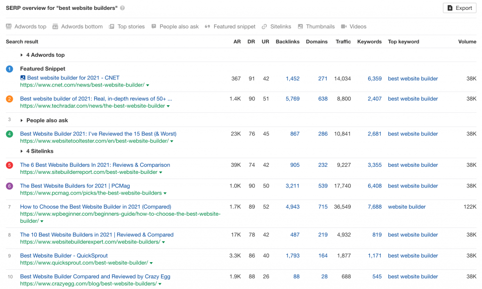Click Crazy Egg keywords count 545

pyautogui.click(x=377, y=276)
